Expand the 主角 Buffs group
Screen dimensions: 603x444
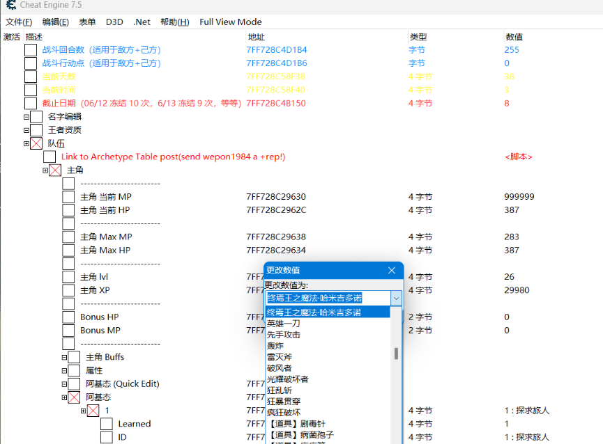(x=64, y=357)
